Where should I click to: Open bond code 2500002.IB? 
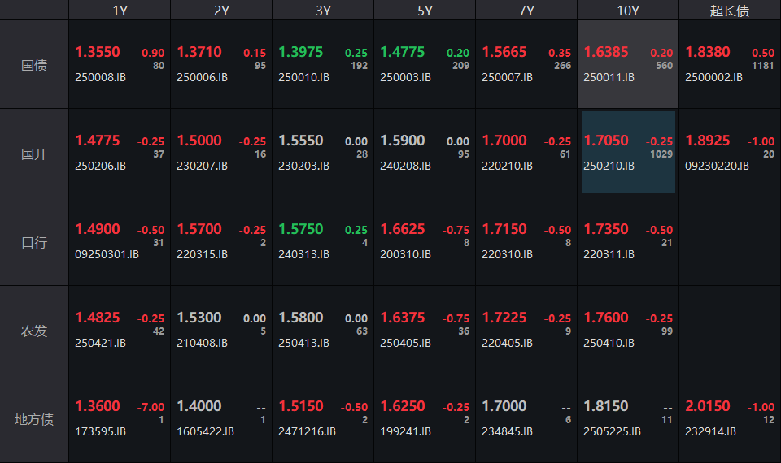point(713,78)
